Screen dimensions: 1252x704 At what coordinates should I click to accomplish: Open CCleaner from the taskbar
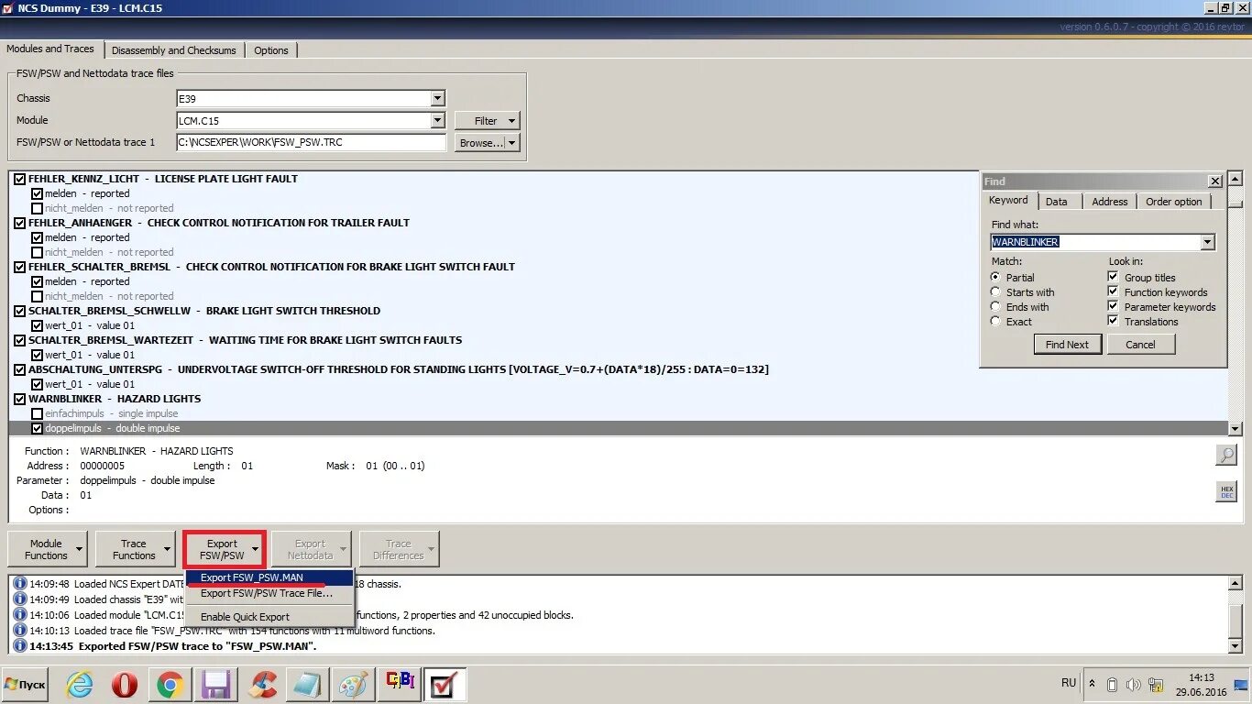[x=263, y=685]
